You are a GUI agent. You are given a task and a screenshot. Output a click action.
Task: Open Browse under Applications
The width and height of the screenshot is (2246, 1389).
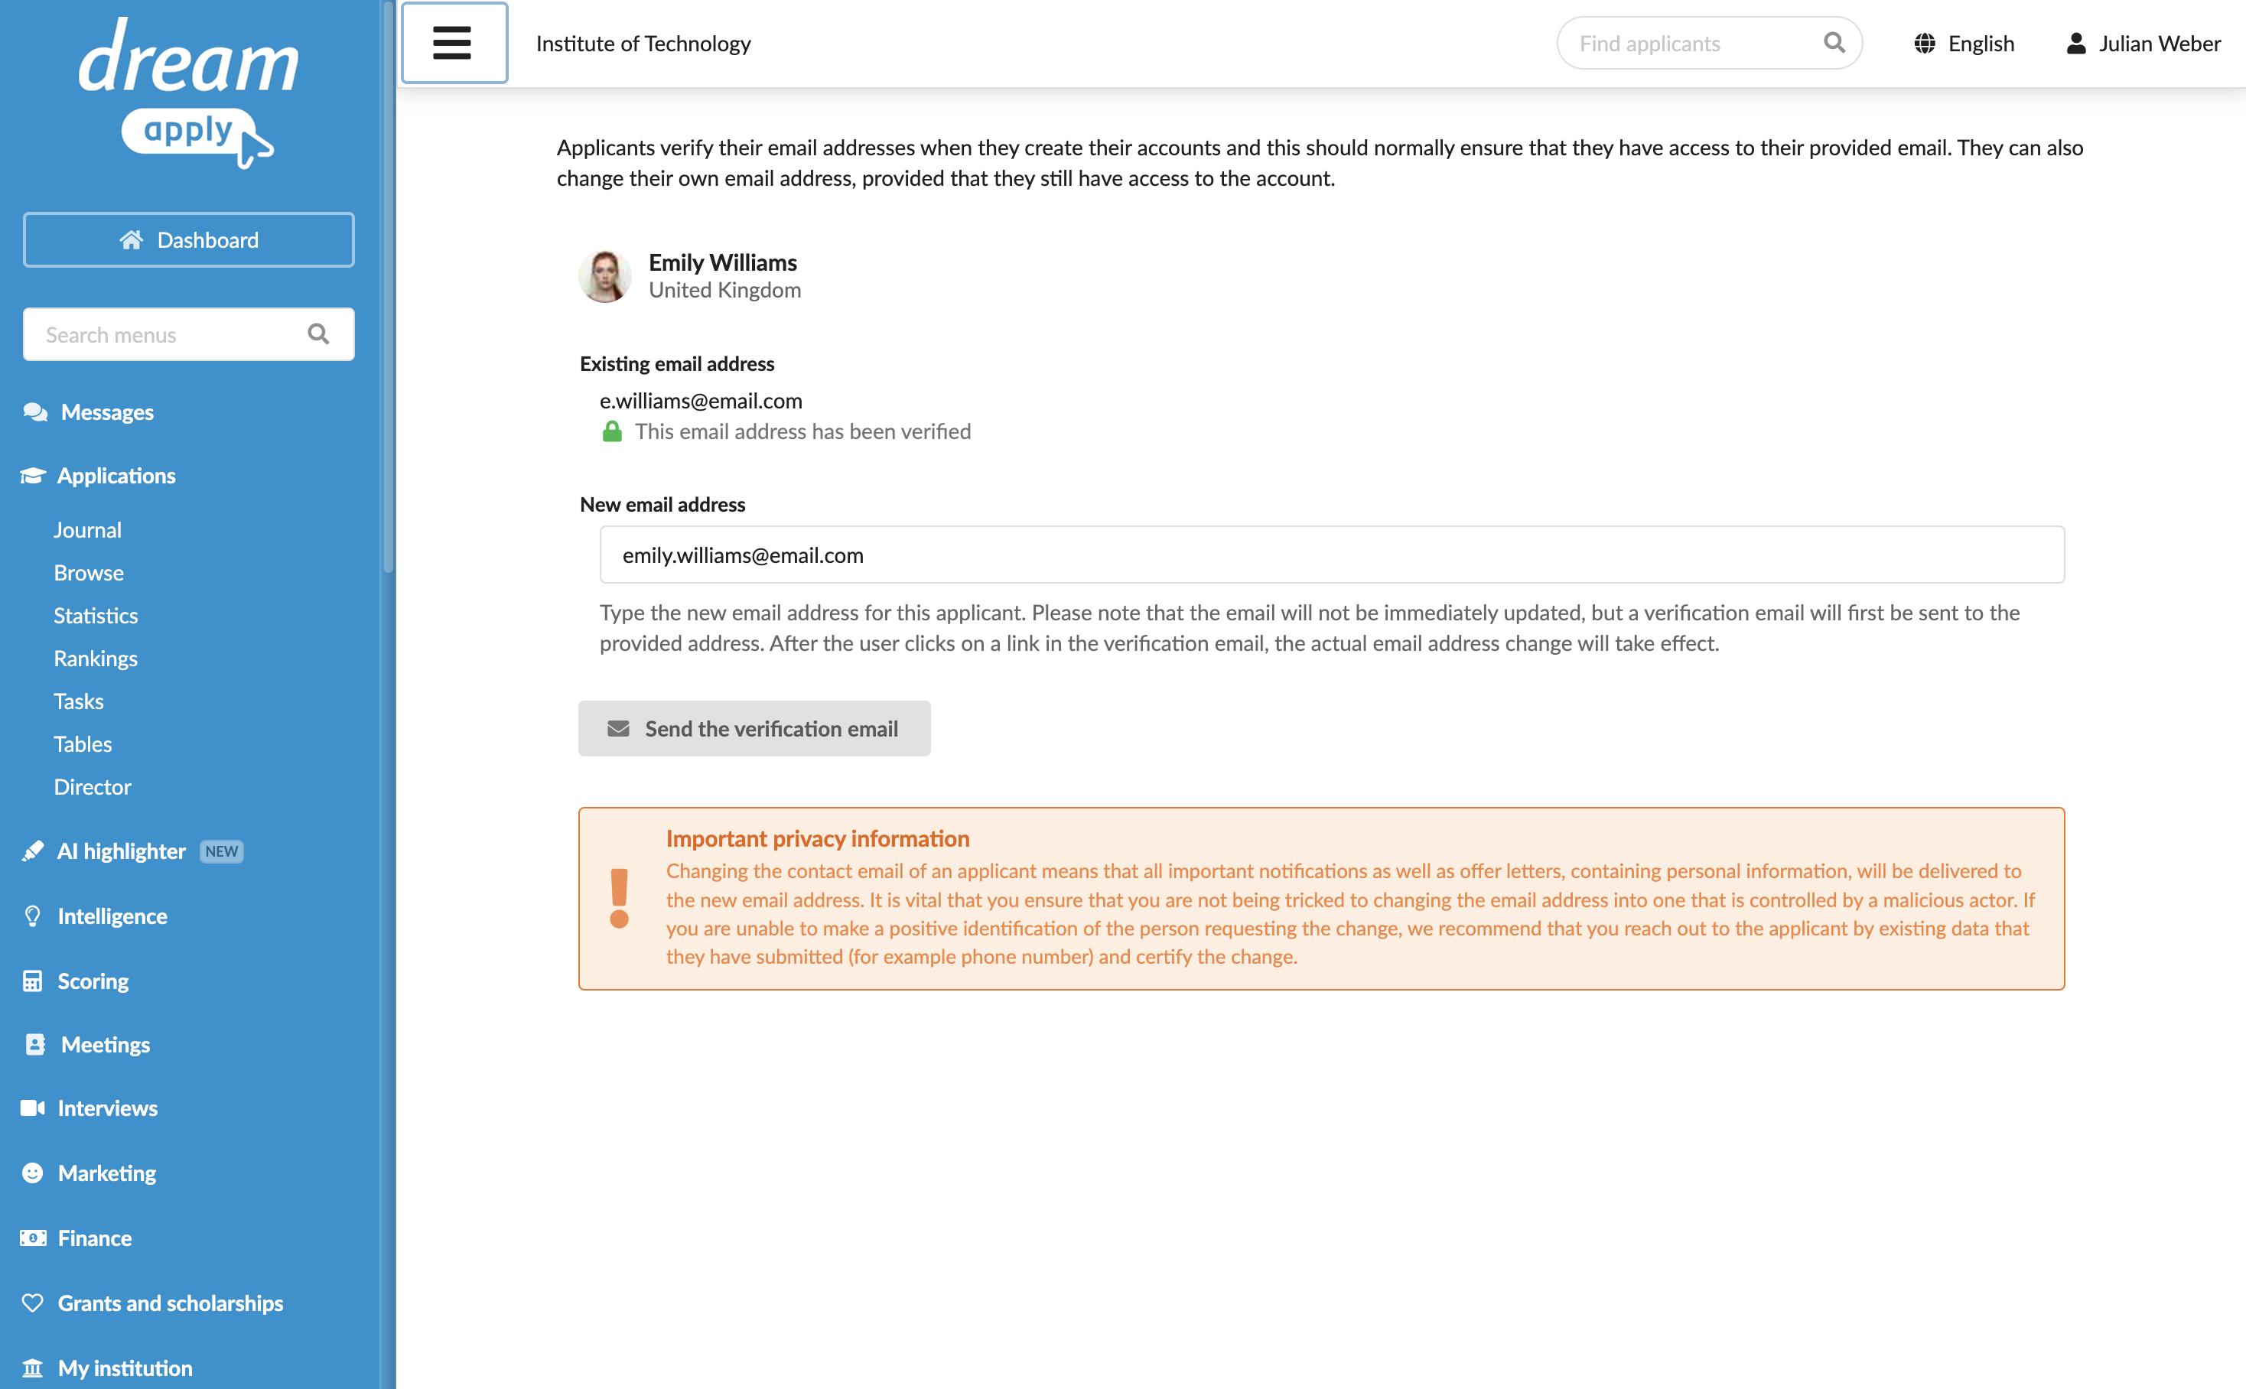[88, 572]
